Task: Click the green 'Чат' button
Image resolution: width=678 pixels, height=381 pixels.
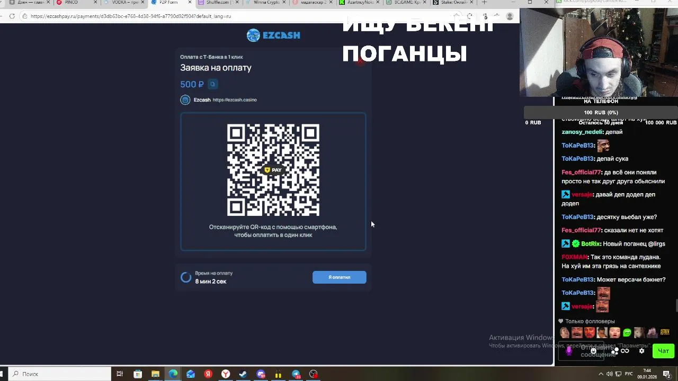Action: click(663, 351)
